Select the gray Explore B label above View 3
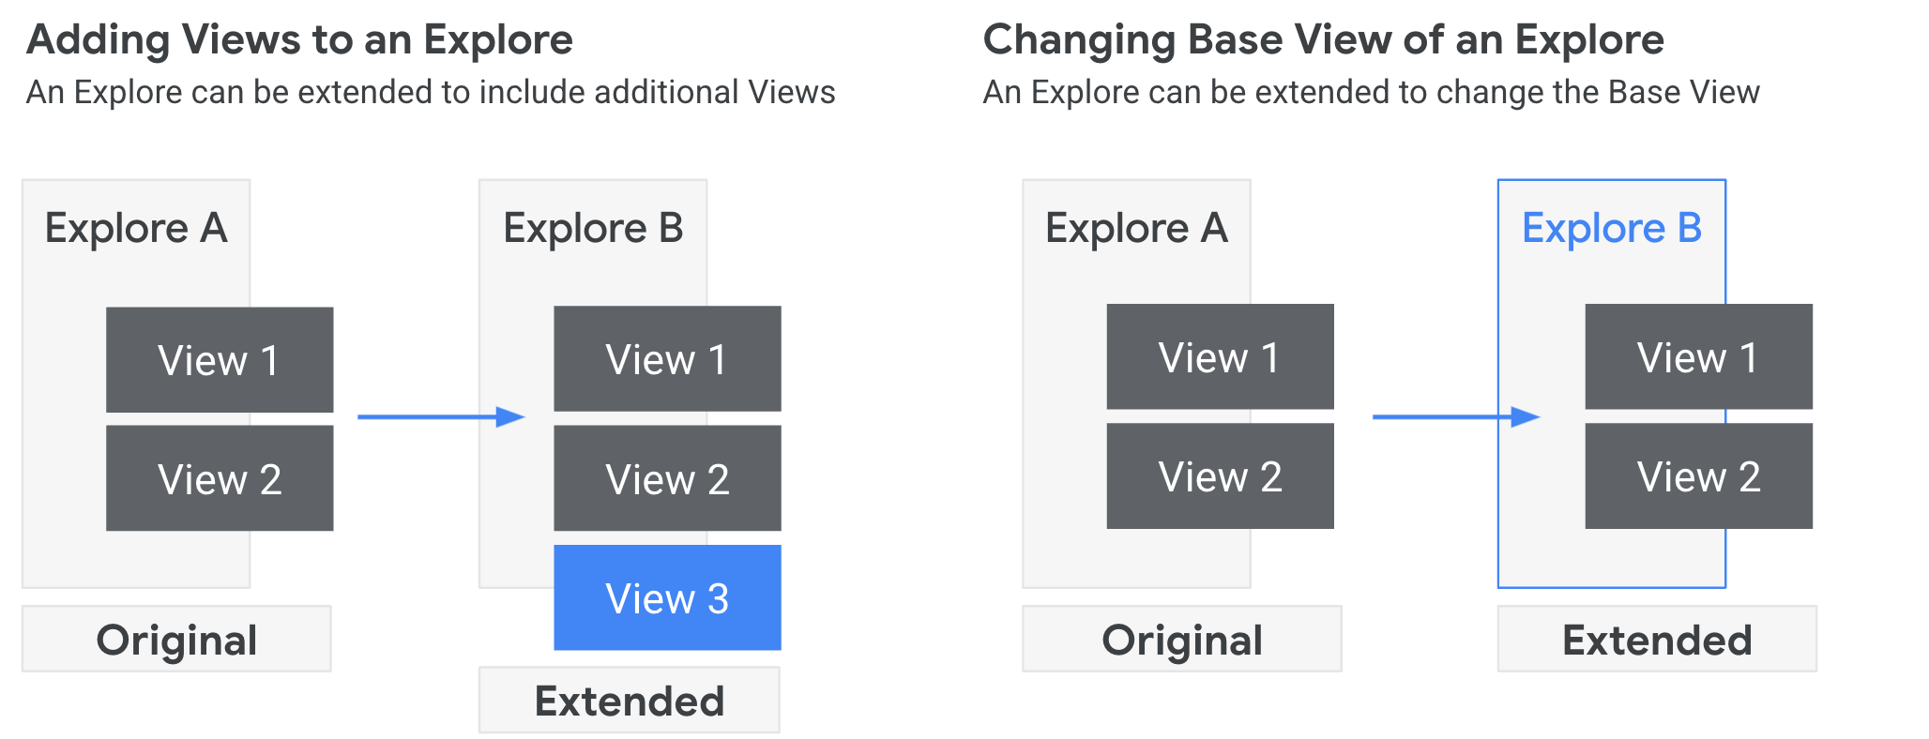 [593, 228]
